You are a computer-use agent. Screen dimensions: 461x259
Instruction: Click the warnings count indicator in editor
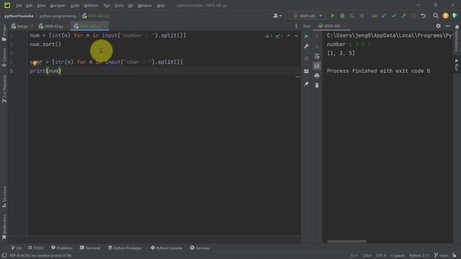coord(269,36)
